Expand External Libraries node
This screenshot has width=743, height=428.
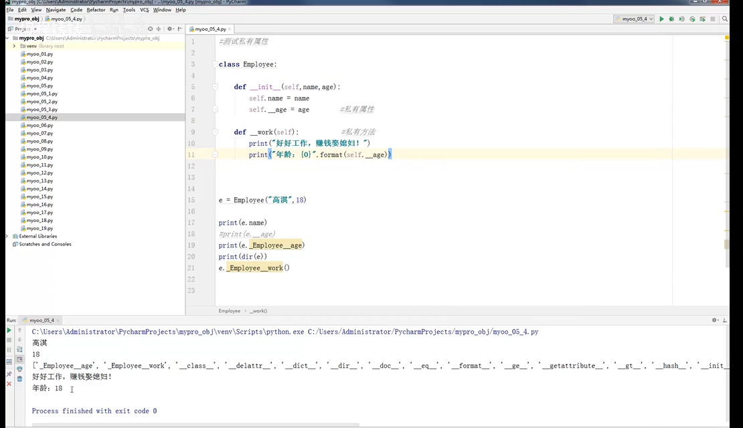point(7,236)
